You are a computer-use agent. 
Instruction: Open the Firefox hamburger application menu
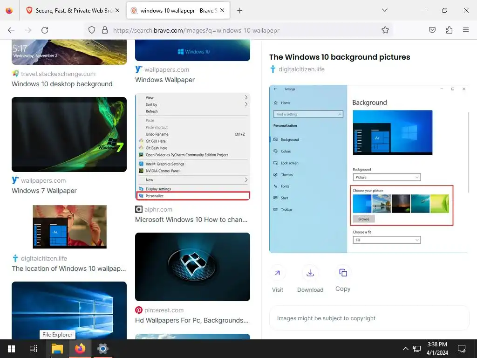pyautogui.click(x=466, y=30)
